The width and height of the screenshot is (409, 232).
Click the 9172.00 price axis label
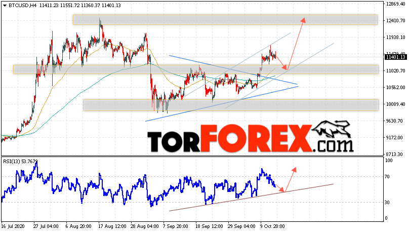tap(396, 138)
